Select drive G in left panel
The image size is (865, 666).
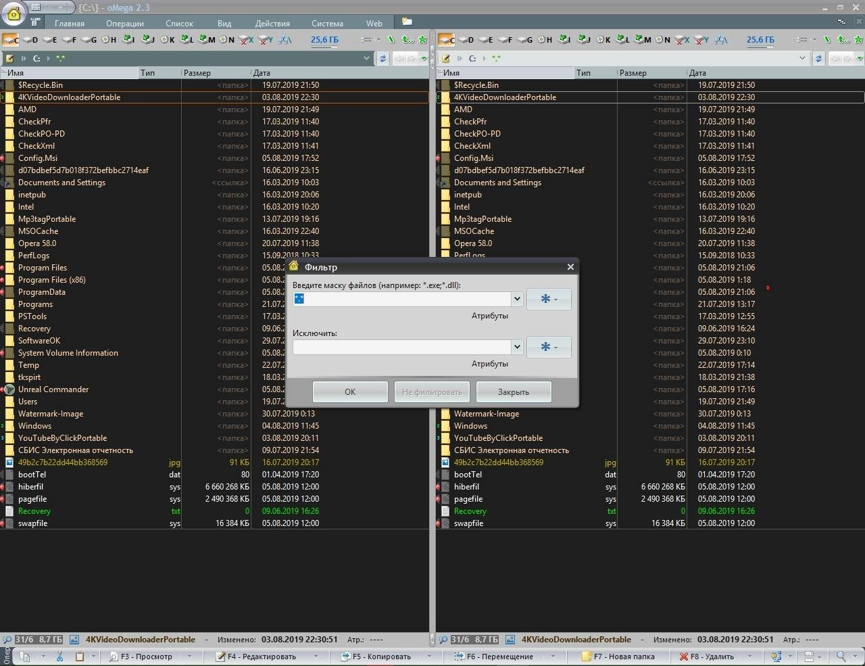(89, 40)
